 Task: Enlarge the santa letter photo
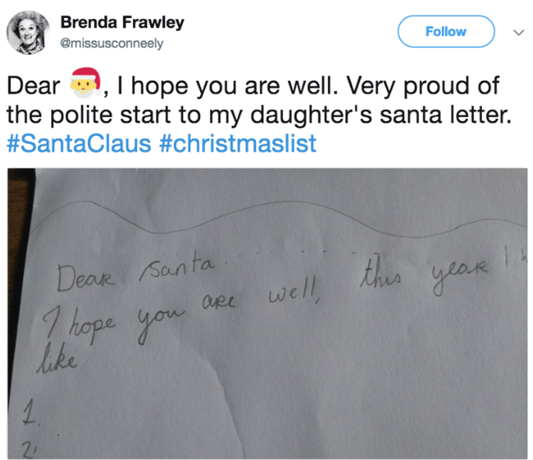tap(267, 315)
